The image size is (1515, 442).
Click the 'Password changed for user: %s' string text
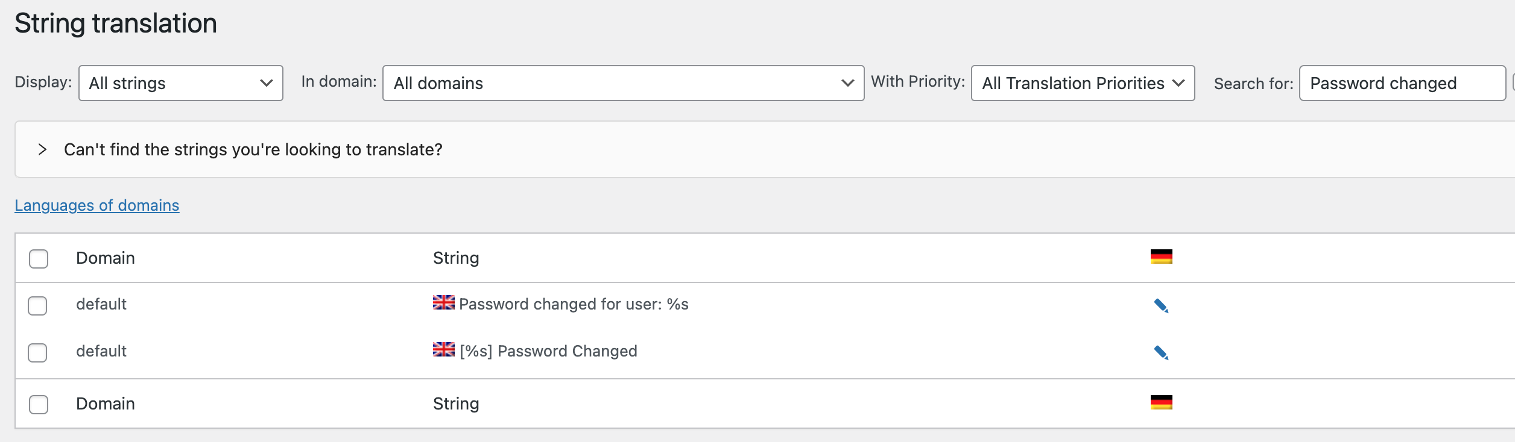(x=574, y=304)
